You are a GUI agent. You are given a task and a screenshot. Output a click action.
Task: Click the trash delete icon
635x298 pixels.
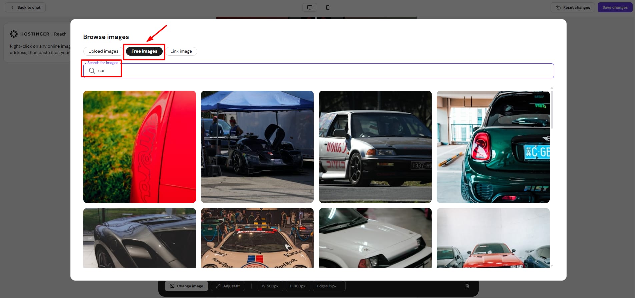coord(467,286)
